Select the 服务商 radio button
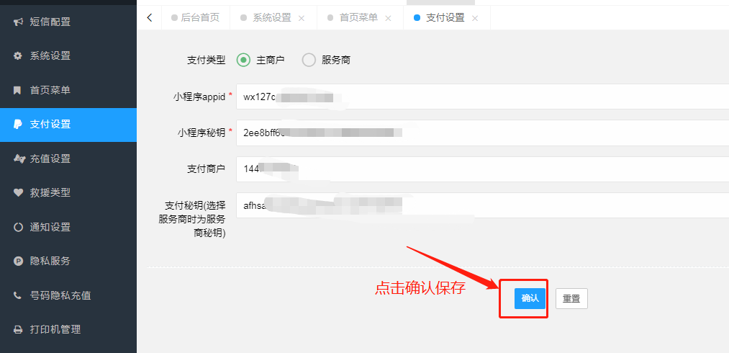The width and height of the screenshot is (729, 353). (x=309, y=60)
